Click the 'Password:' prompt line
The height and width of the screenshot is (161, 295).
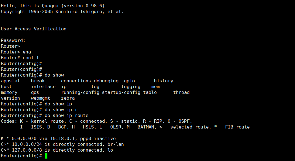[13, 40]
